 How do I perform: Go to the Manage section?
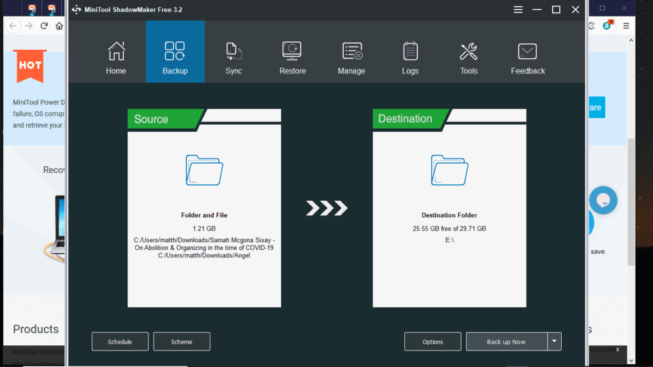click(x=351, y=59)
